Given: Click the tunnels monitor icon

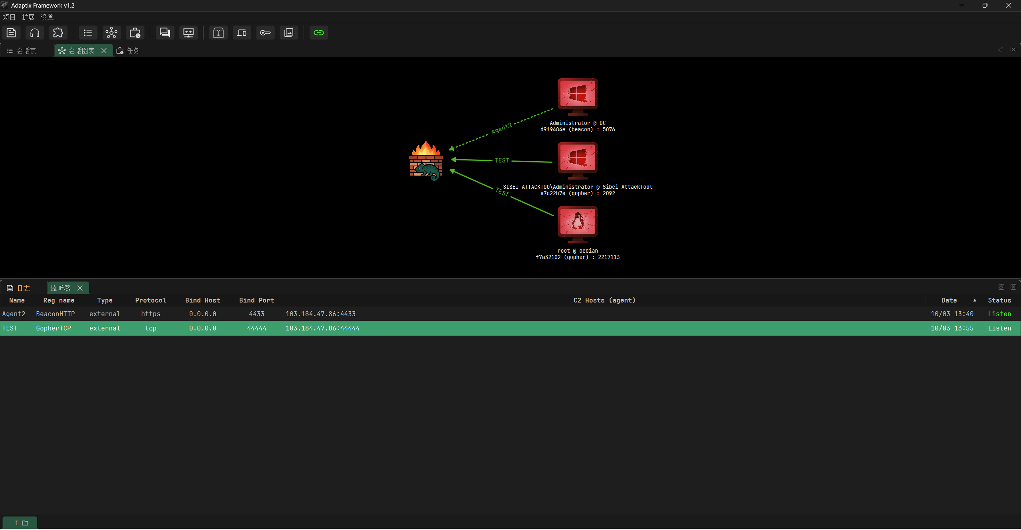Looking at the screenshot, I should tap(188, 33).
